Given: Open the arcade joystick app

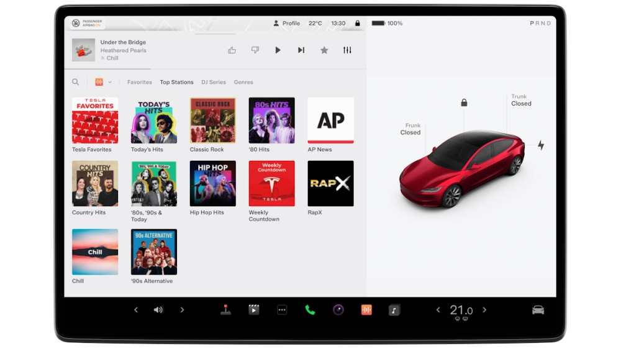Looking at the screenshot, I should coord(226,310).
